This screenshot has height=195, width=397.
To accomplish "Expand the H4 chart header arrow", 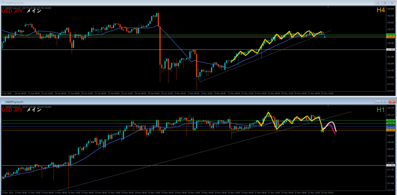I will [x=3, y=8].
